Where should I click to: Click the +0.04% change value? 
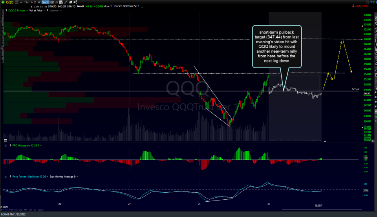pos(99,6)
